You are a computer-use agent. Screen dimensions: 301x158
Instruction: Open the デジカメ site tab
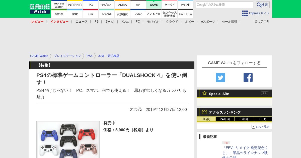pyautogui.click(x=107, y=5)
